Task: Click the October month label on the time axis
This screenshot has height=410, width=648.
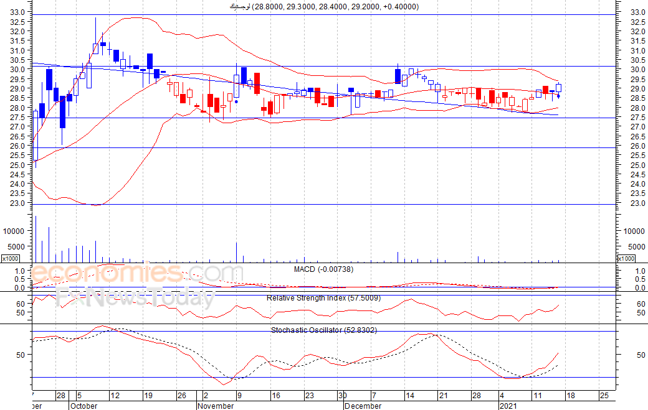Action: click(x=84, y=406)
